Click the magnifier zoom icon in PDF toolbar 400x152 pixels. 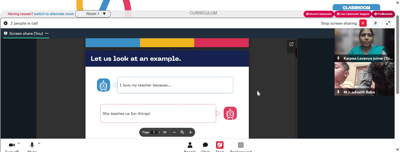(182, 132)
